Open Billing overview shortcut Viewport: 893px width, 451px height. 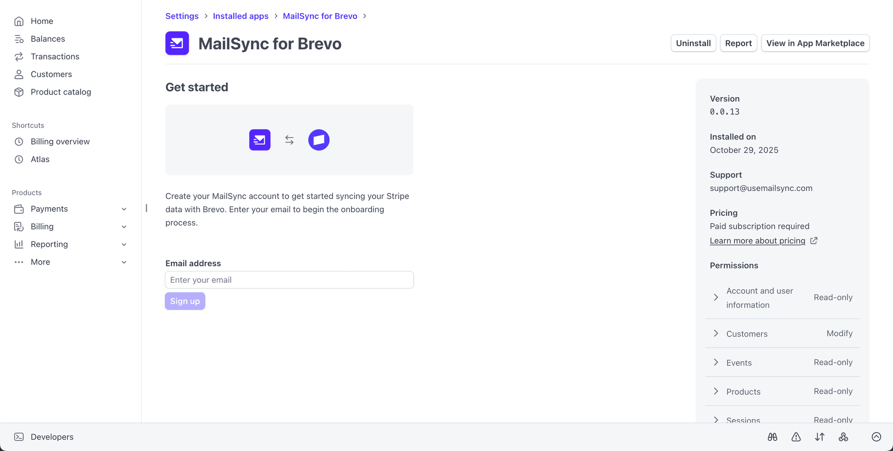pyautogui.click(x=60, y=141)
